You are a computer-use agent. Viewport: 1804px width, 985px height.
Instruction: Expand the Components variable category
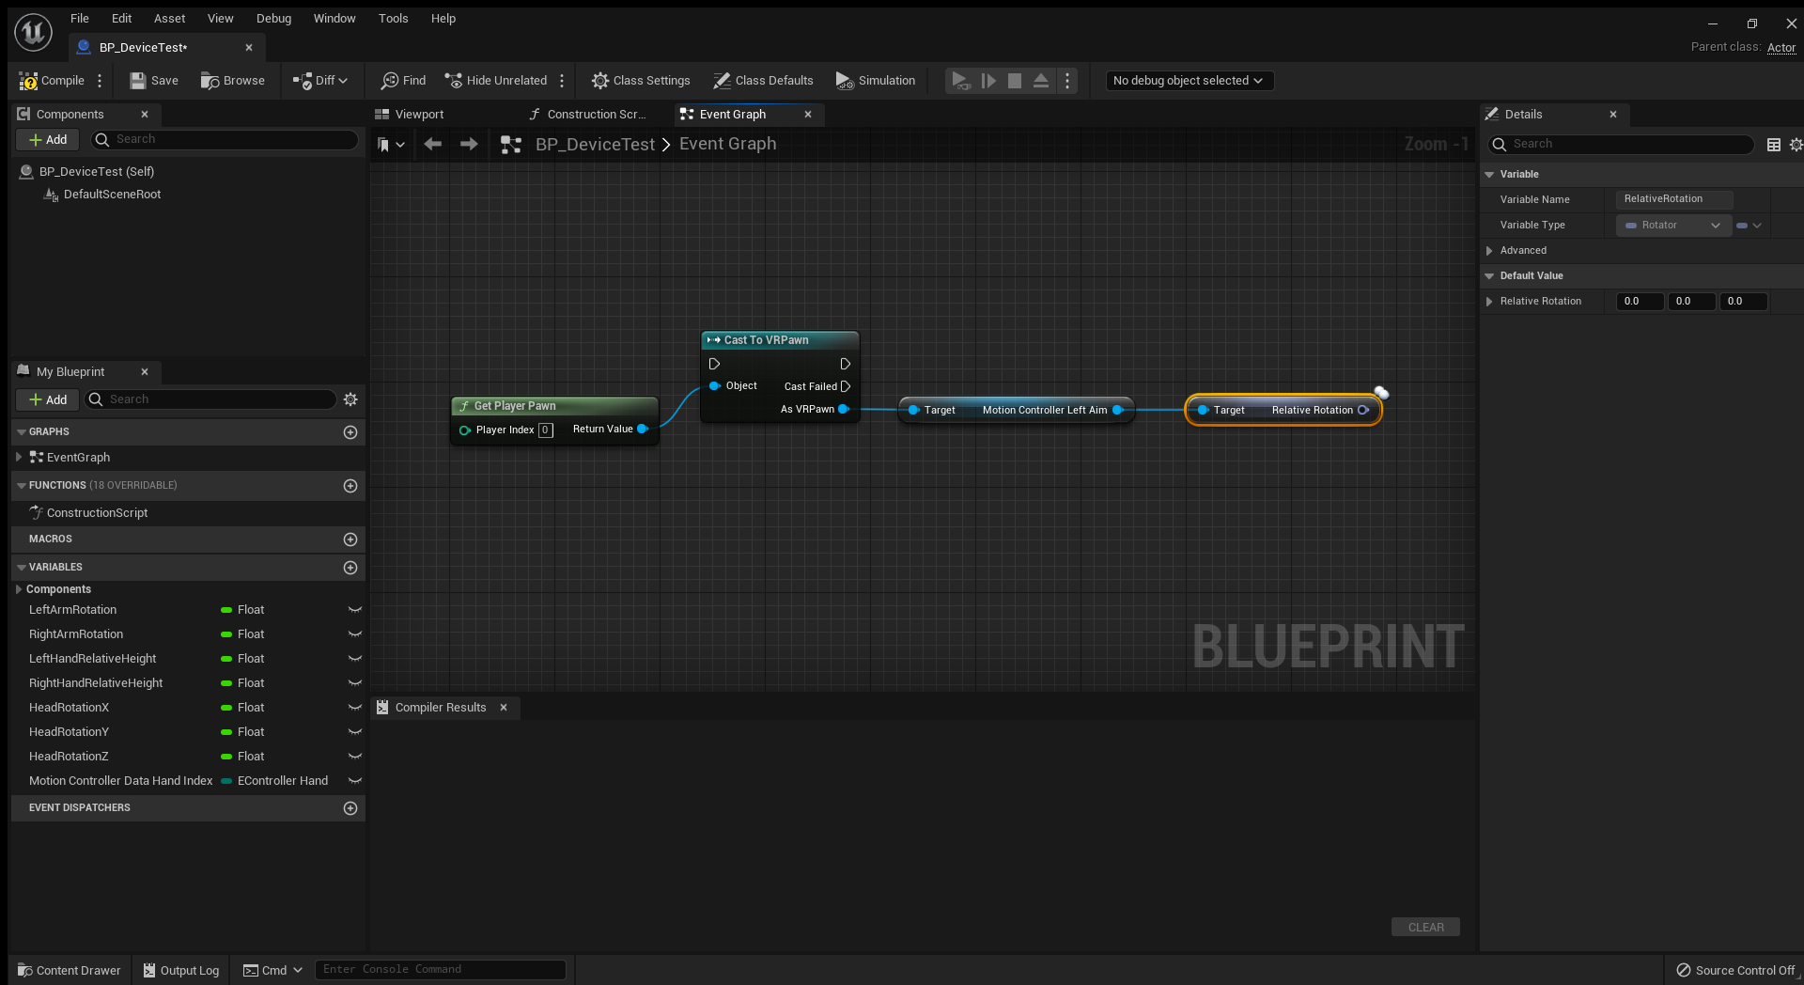pyautogui.click(x=19, y=589)
